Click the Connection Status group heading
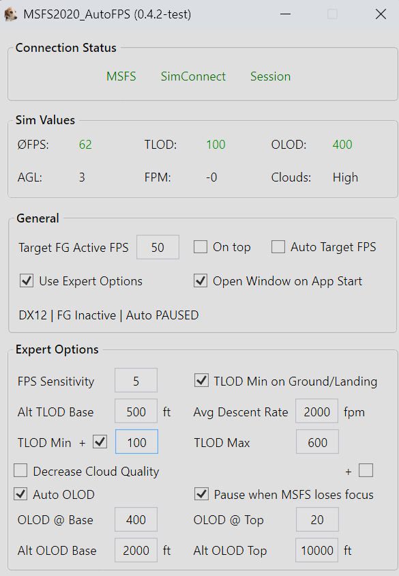399x576 pixels. pyautogui.click(x=66, y=48)
